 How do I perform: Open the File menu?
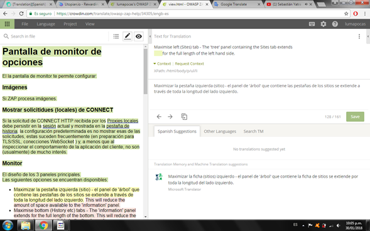(x=24, y=24)
